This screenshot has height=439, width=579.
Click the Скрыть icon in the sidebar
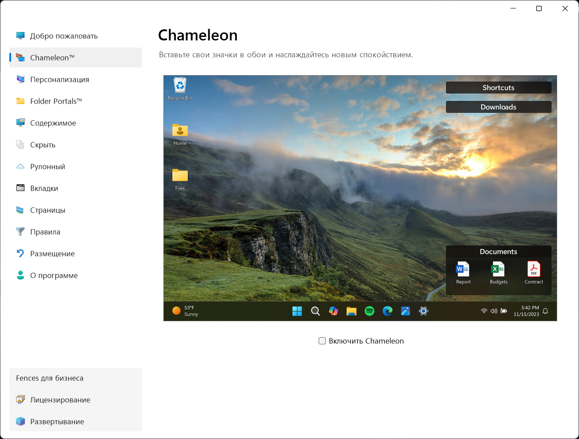point(20,144)
